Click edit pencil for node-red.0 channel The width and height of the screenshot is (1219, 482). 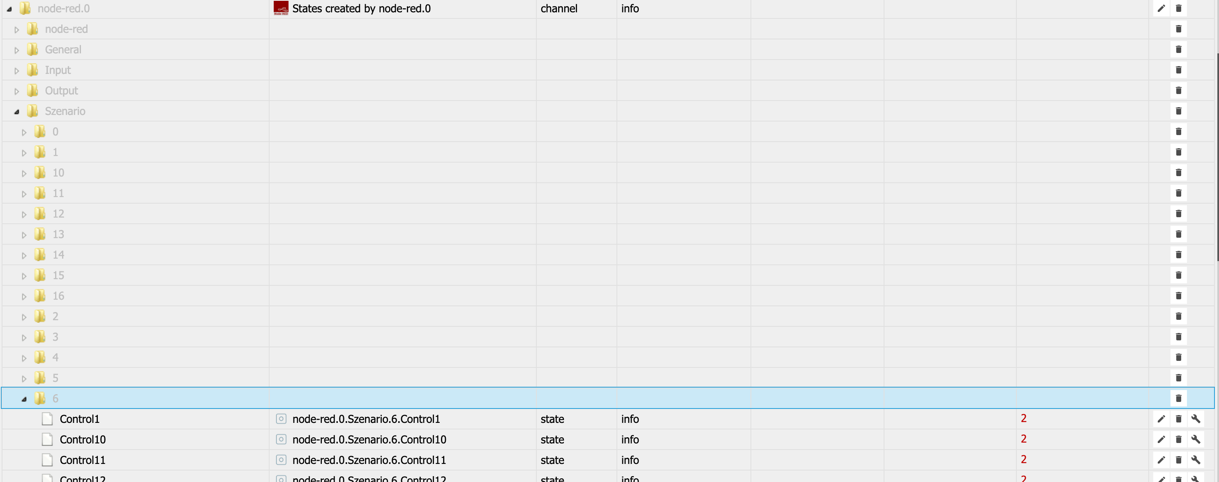[1161, 9]
